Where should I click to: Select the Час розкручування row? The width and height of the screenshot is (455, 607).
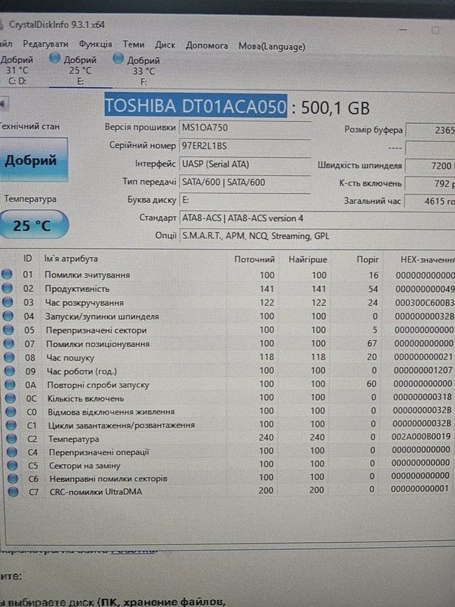[228, 302]
